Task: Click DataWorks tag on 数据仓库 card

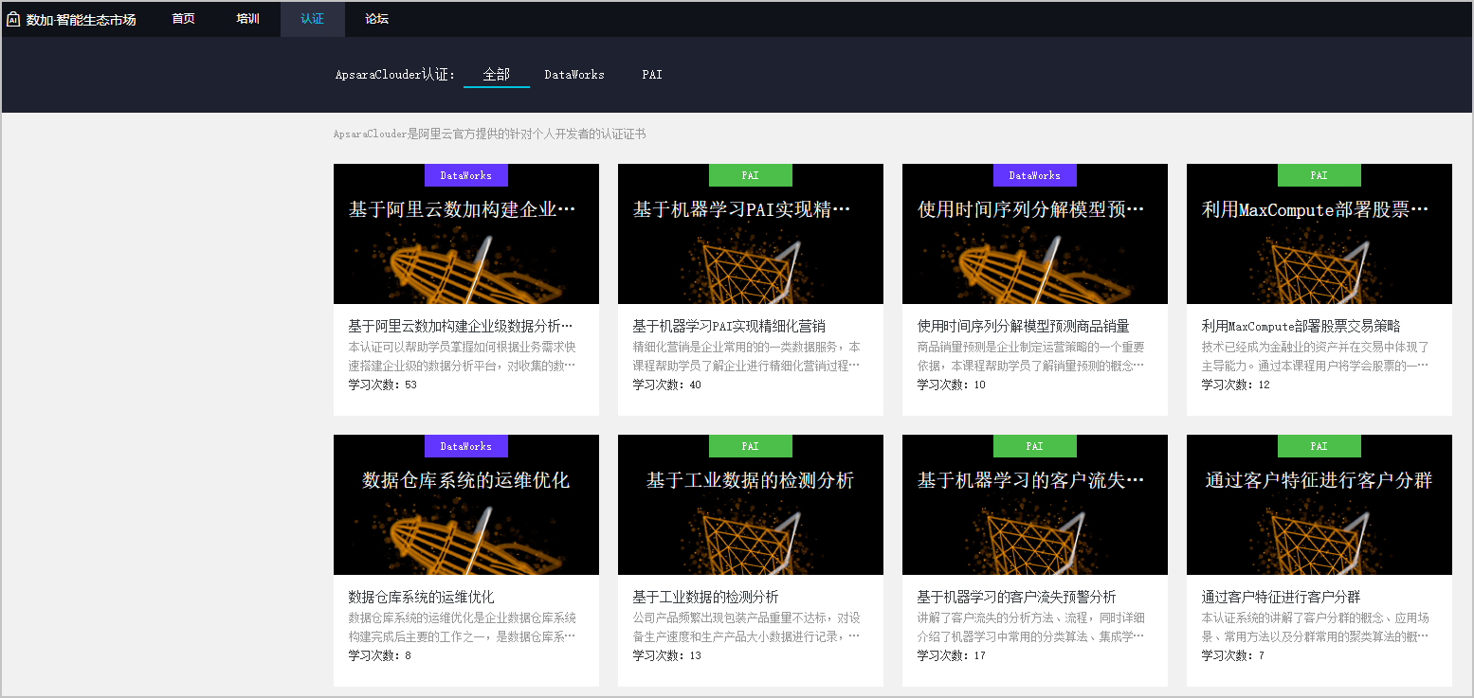Action: coord(466,446)
